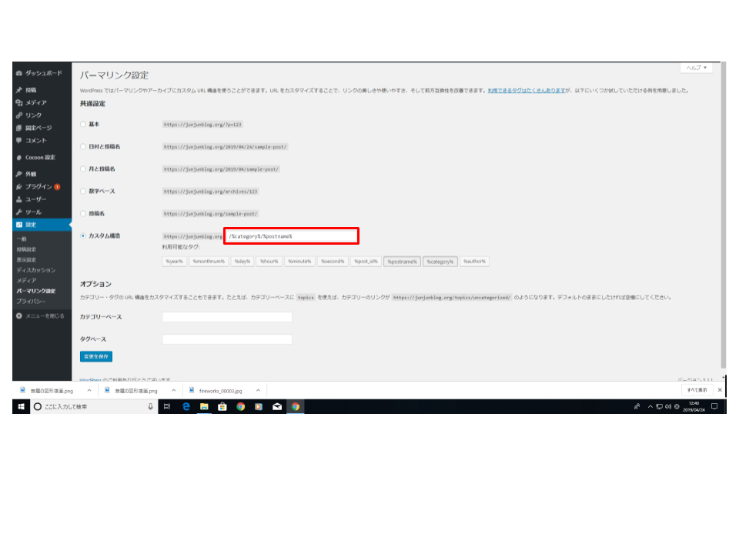Toggle the %category% tag button
The image size is (739, 554).
pyautogui.click(x=440, y=262)
